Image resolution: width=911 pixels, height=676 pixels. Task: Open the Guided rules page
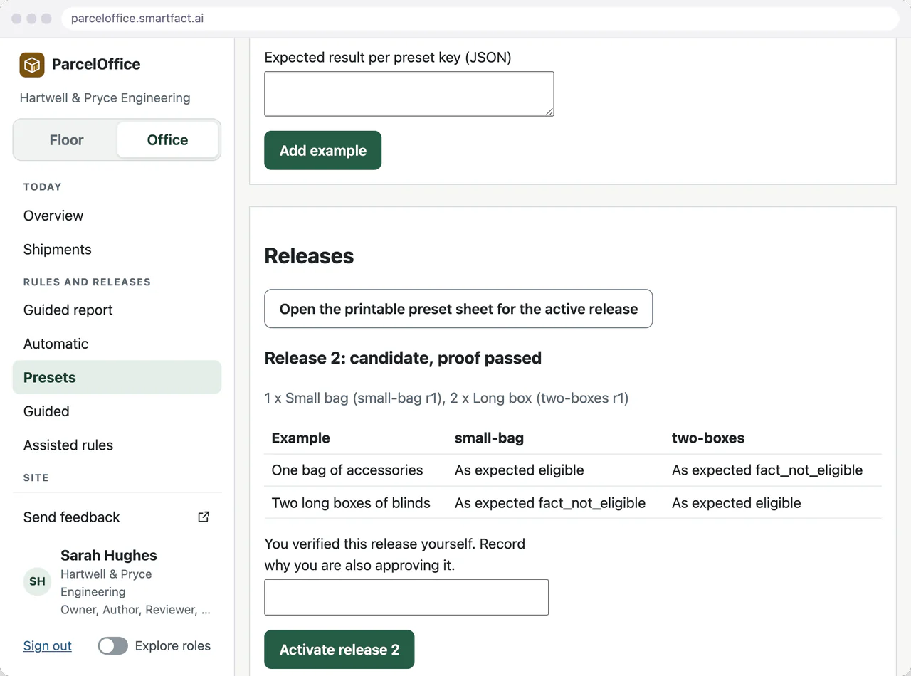click(x=117, y=411)
